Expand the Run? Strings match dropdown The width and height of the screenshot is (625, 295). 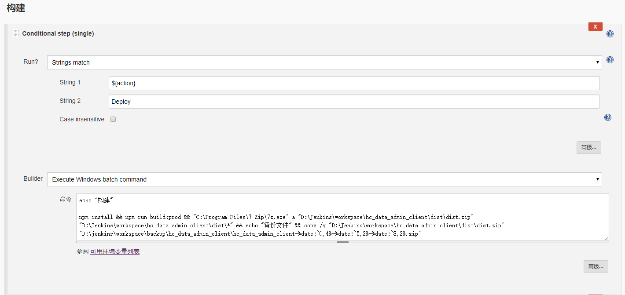click(x=324, y=62)
